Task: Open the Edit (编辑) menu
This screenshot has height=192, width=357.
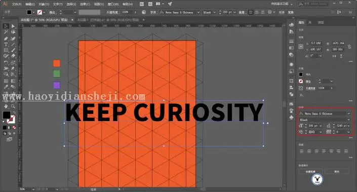Action: (x=30, y=4)
